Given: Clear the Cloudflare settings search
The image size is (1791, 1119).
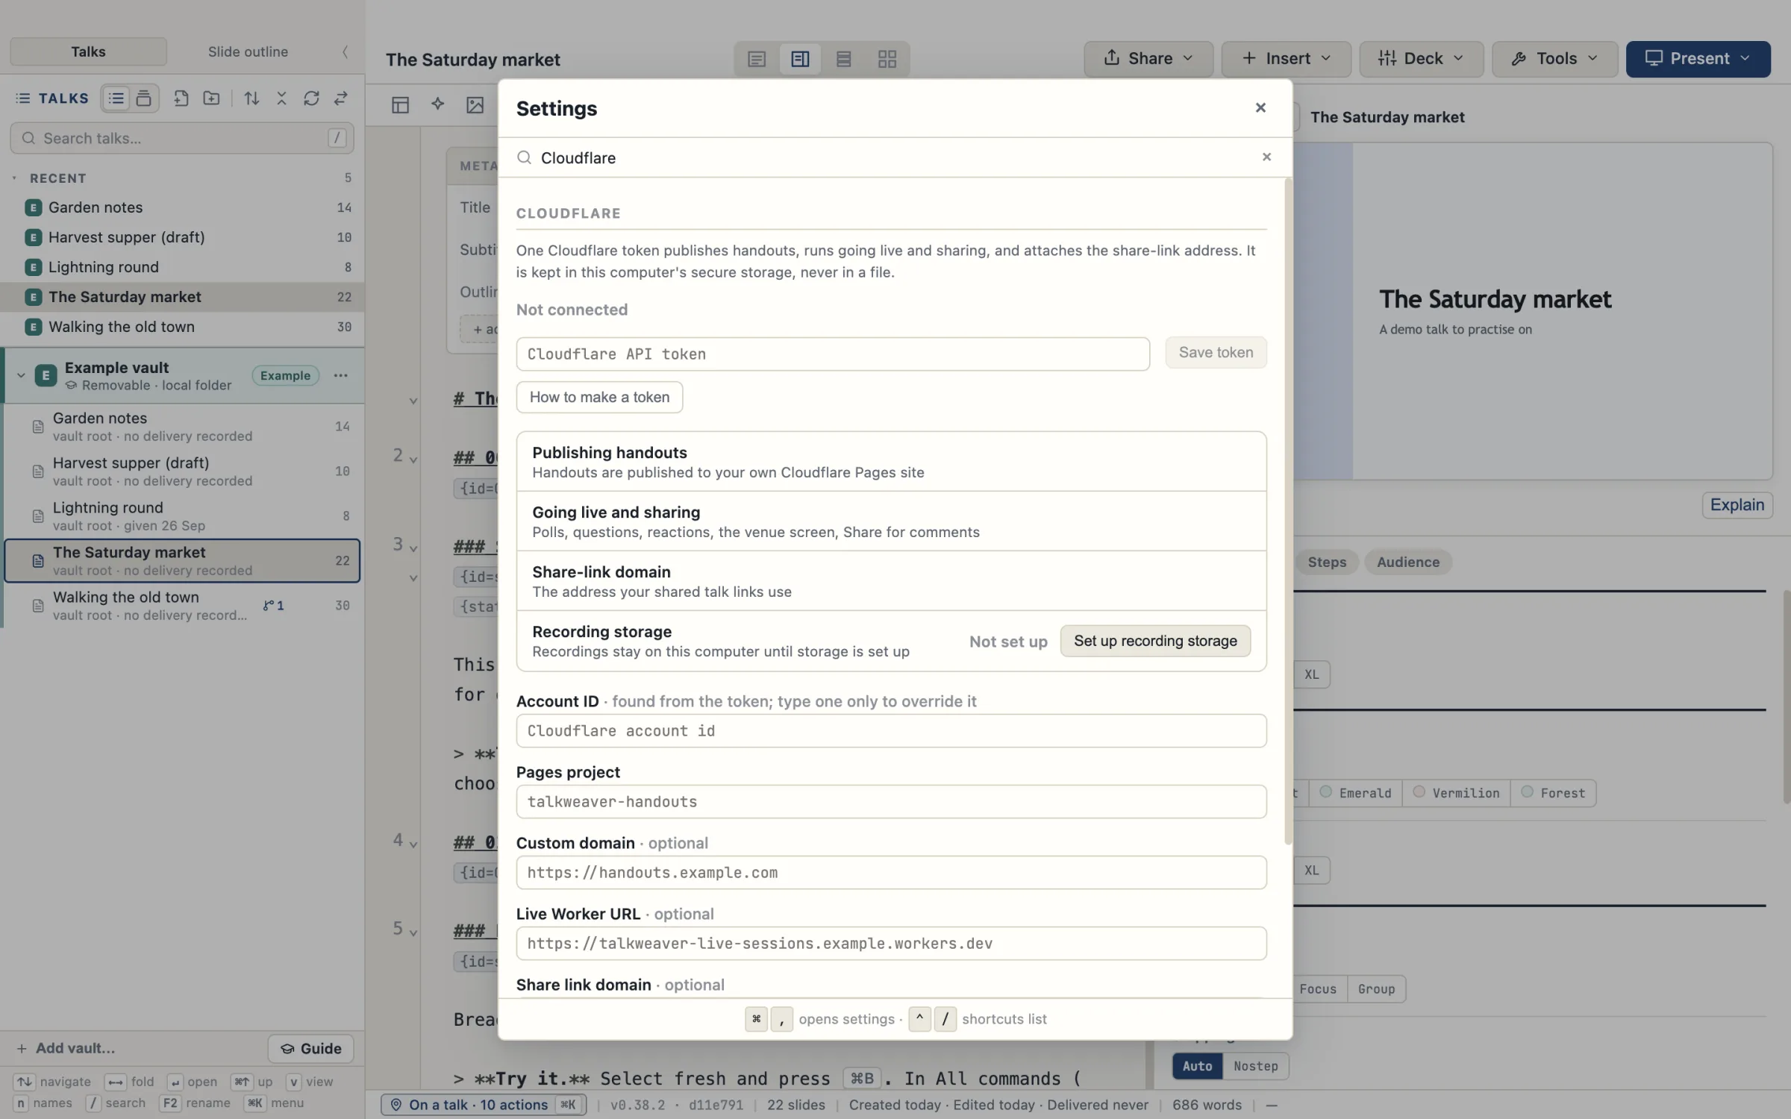Looking at the screenshot, I should pyautogui.click(x=1266, y=157).
